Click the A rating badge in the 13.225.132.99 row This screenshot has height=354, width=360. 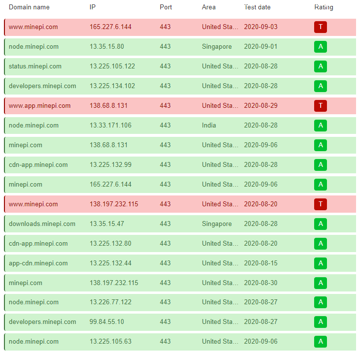pos(320,165)
